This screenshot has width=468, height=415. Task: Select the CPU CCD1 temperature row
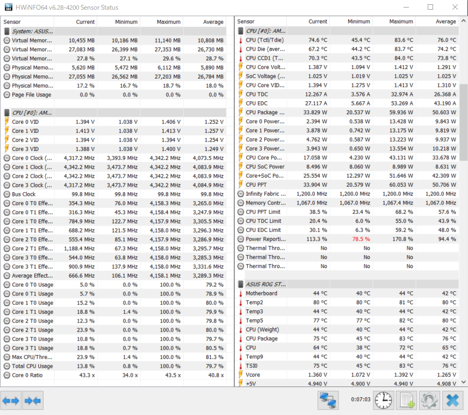tap(347, 58)
